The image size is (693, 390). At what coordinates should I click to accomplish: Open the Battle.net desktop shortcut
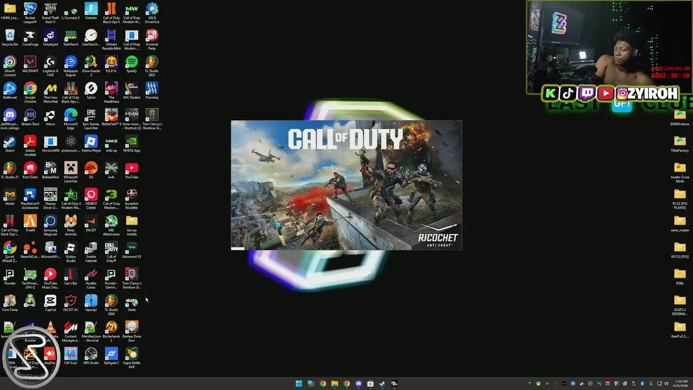click(10, 91)
